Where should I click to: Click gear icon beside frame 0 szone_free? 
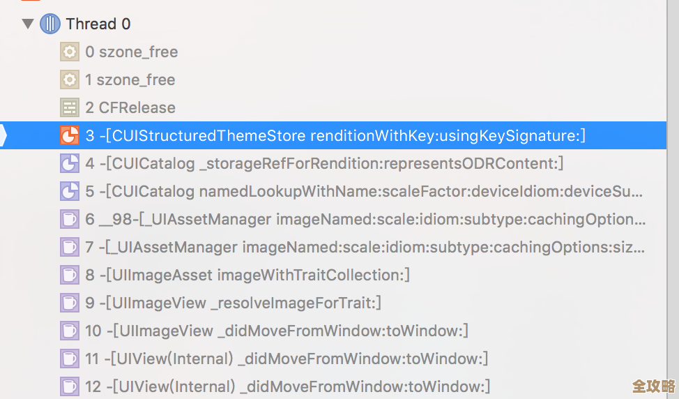coord(70,52)
